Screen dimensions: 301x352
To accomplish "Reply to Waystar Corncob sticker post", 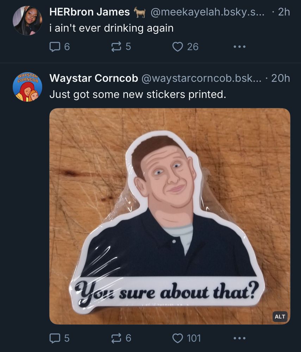I will (59, 338).
